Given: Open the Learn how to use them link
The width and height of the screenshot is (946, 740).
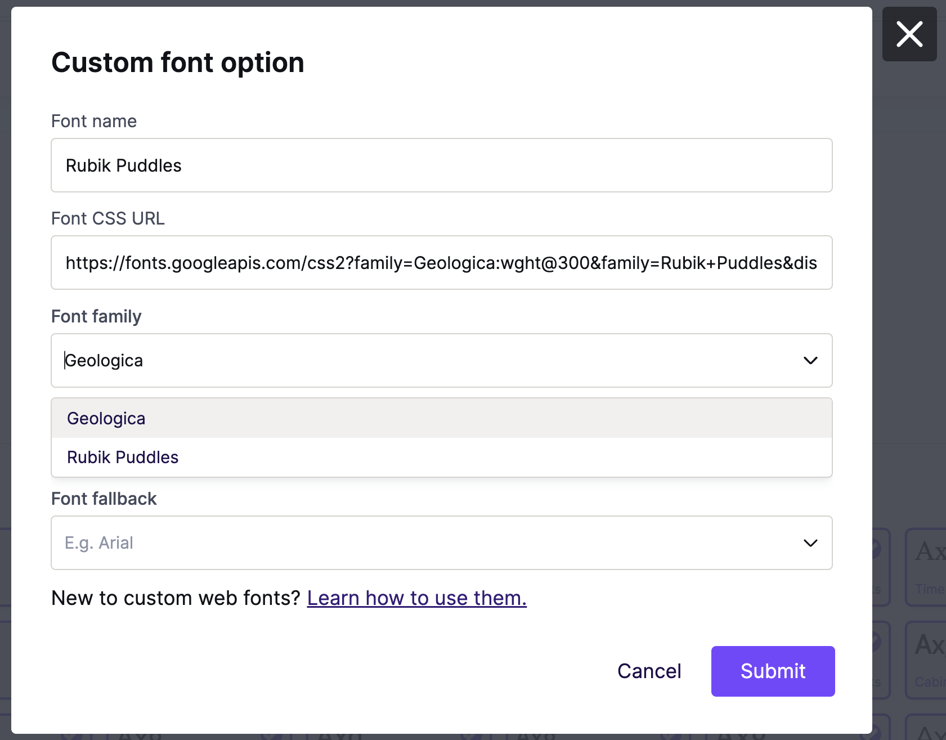Looking at the screenshot, I should pos(416,598).
